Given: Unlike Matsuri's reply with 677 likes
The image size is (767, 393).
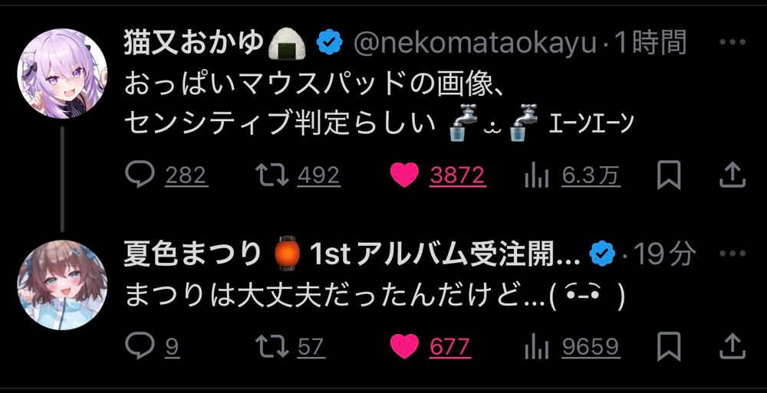Looking at the screenshot, I should click(430, 347).
